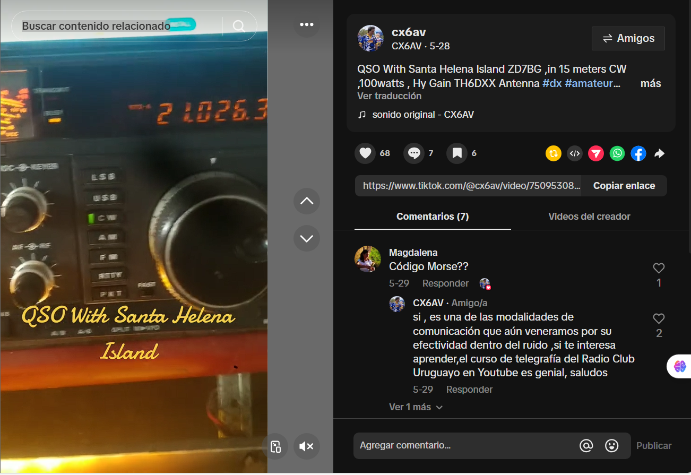691x475 pixels.
Task: Open the embed code icon
Action: 574,153
